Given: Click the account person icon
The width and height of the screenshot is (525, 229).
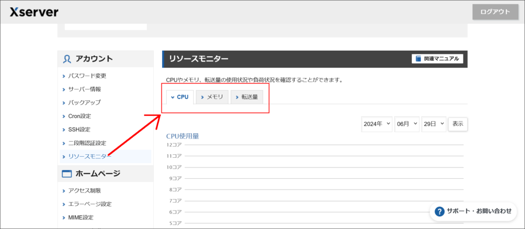Looking at the screenshot, I should (x=67, y=59).
